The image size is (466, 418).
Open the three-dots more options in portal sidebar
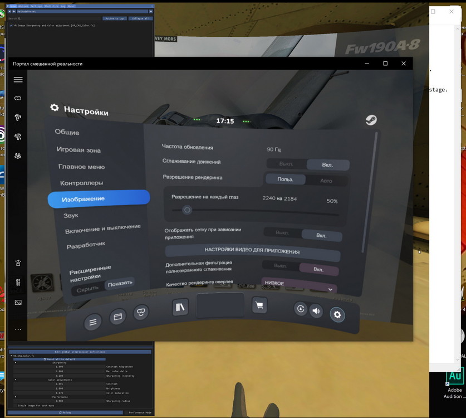tap(18, 329)
